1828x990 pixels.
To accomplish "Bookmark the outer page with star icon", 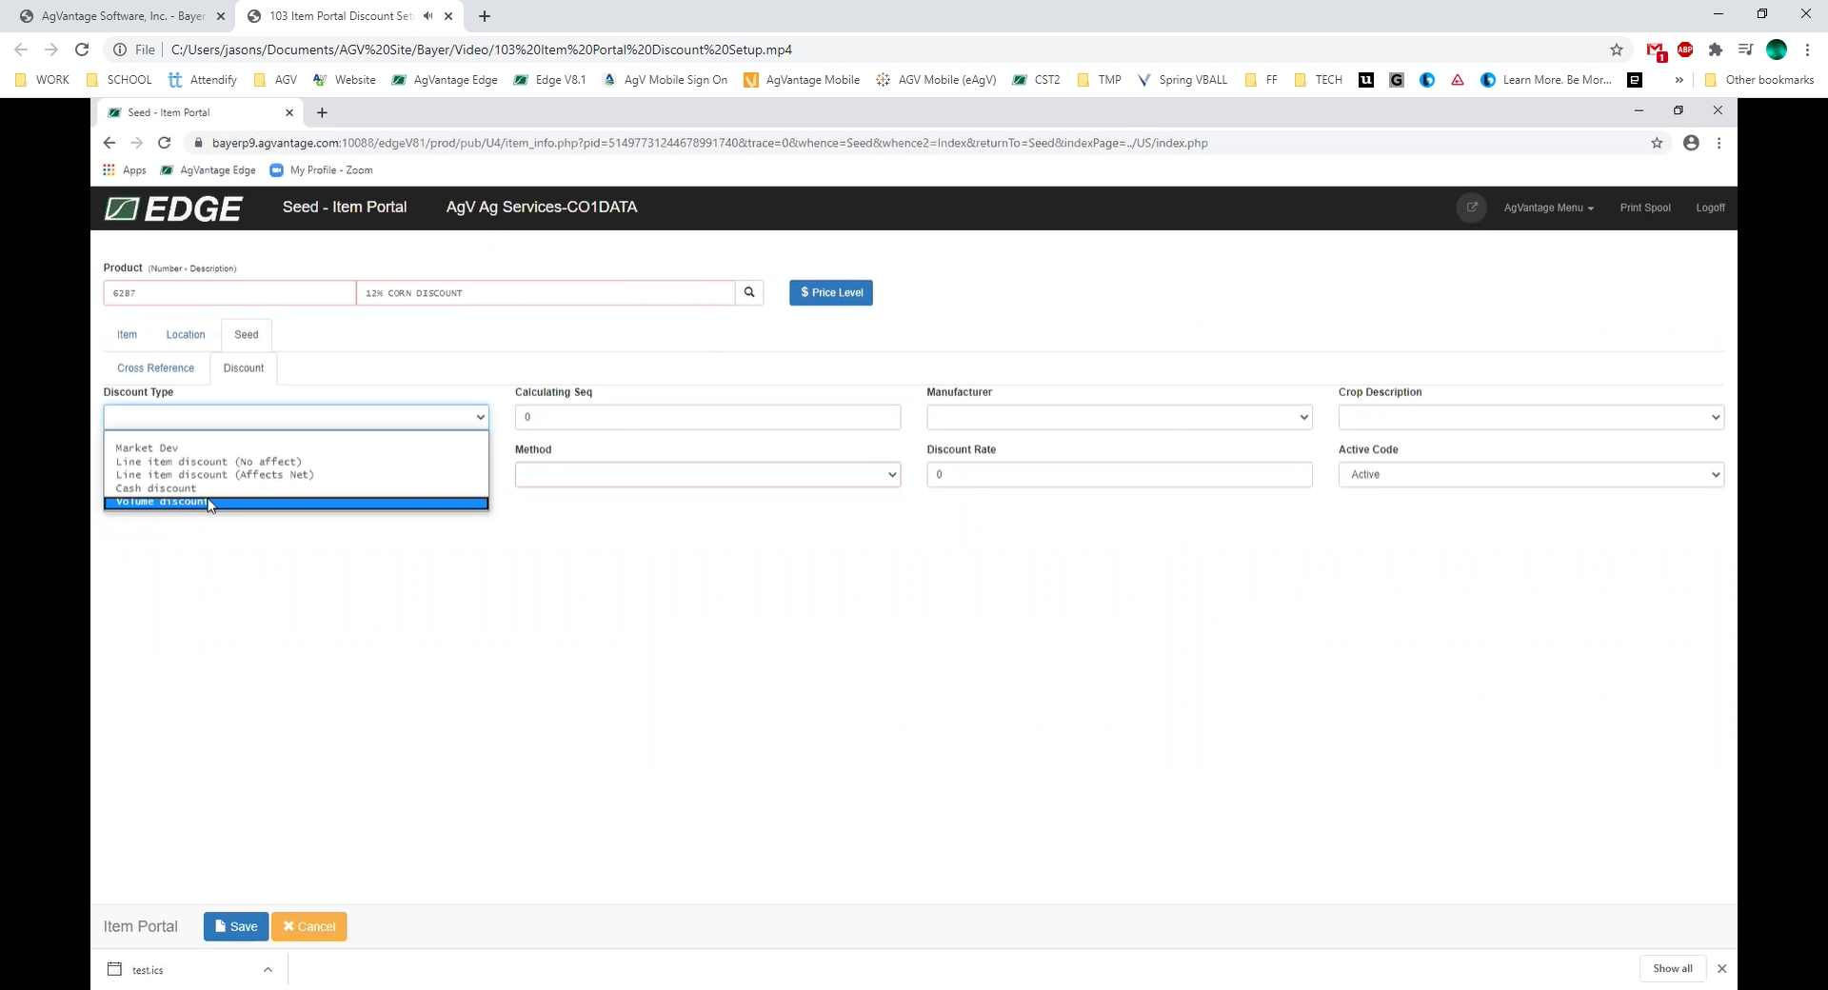I will 1617,49.
